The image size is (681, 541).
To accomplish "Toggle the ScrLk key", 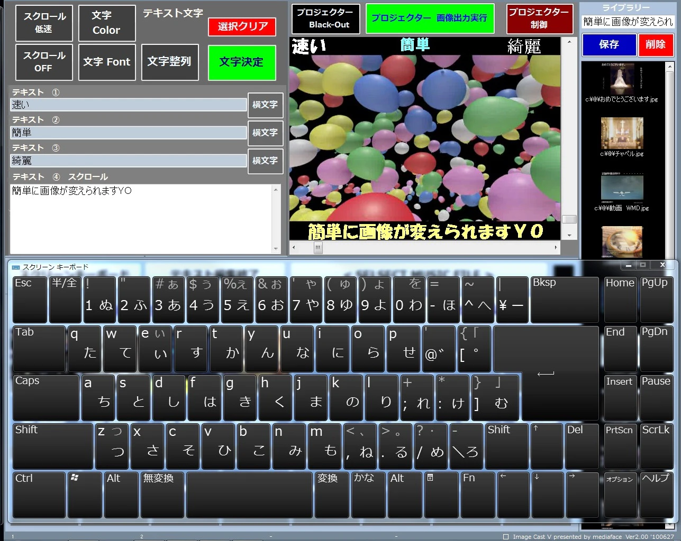I will coord(656,446).
